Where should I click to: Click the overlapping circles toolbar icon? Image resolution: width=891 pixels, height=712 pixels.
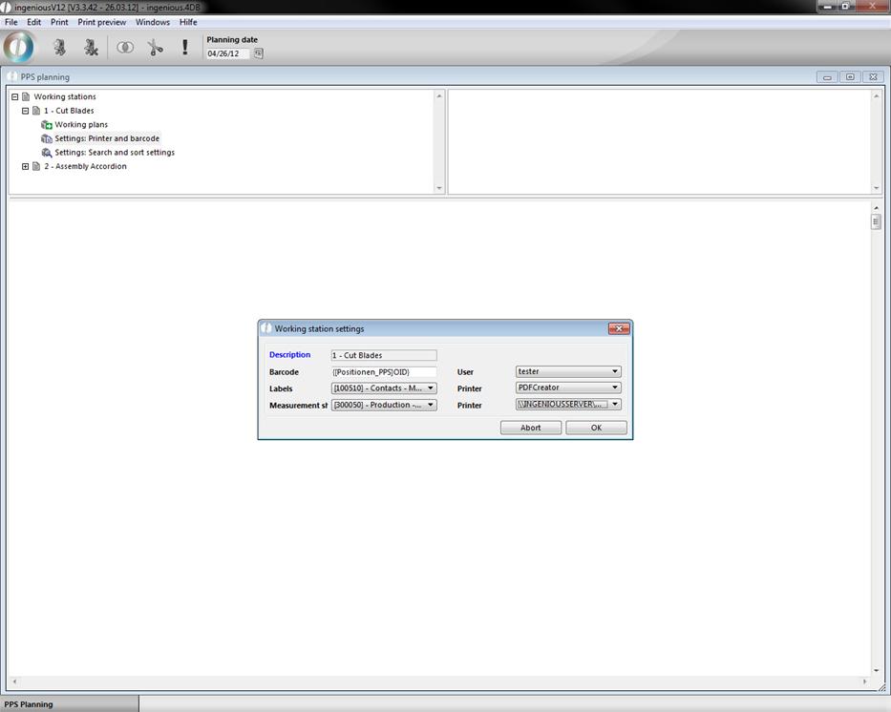click(x=125, y=47)
